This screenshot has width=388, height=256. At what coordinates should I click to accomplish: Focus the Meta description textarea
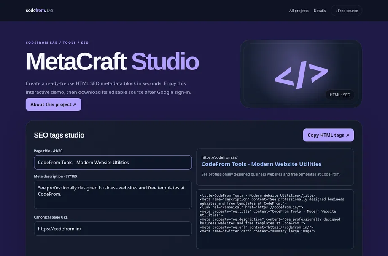point(113,195)
